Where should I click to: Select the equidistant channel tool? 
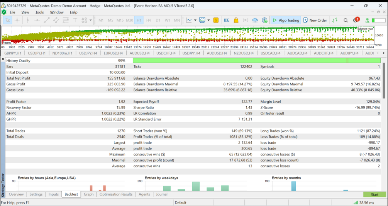click(56, 20)
